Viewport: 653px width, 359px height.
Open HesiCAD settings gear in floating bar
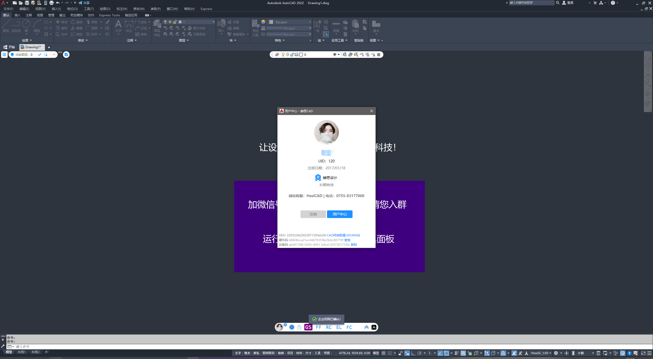[292, 327]
